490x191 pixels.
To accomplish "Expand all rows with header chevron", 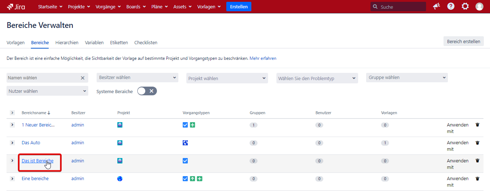I will point(12,113).
